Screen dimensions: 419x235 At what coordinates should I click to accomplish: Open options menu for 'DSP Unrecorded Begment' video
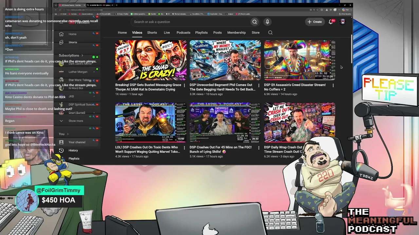(259, 85)
